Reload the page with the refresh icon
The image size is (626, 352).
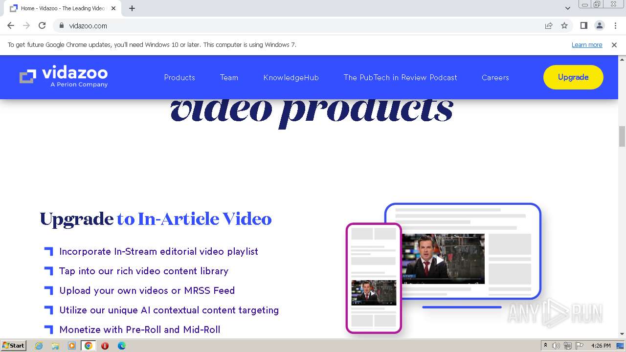coord(42,25)
